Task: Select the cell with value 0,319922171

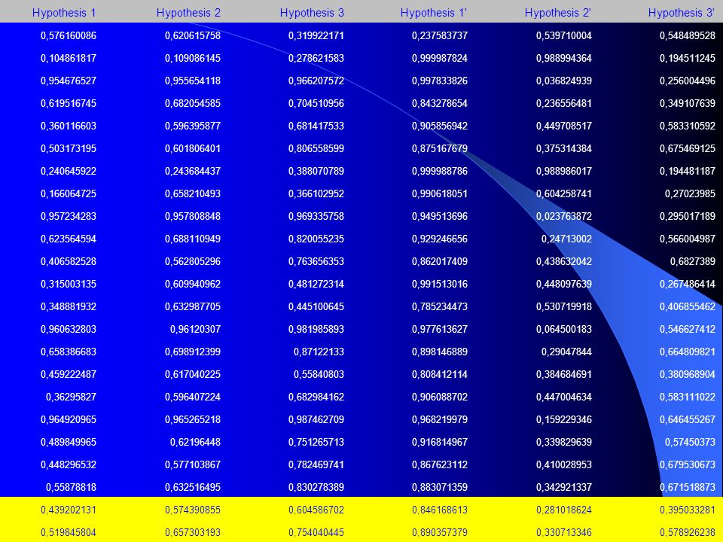Action: (x=316, y=35)
